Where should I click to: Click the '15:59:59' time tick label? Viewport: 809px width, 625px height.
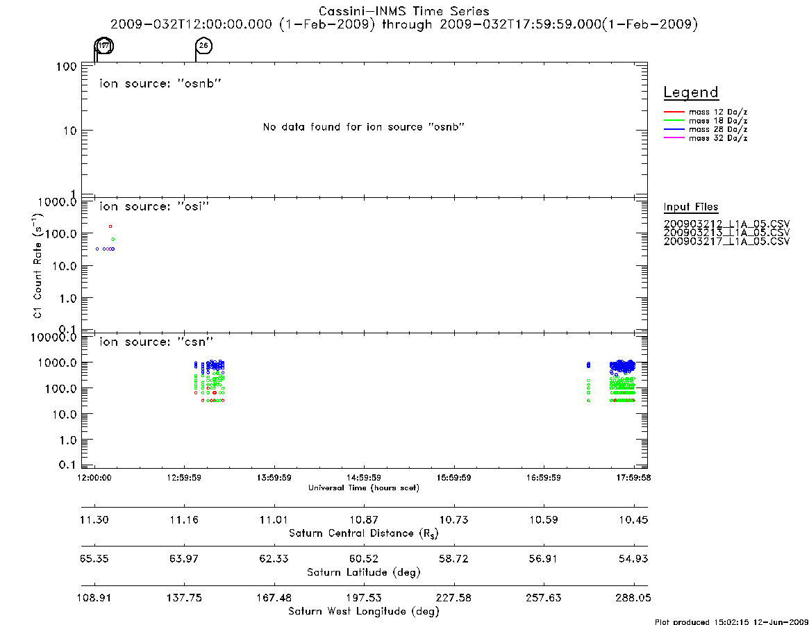click(x=454, y=478)
